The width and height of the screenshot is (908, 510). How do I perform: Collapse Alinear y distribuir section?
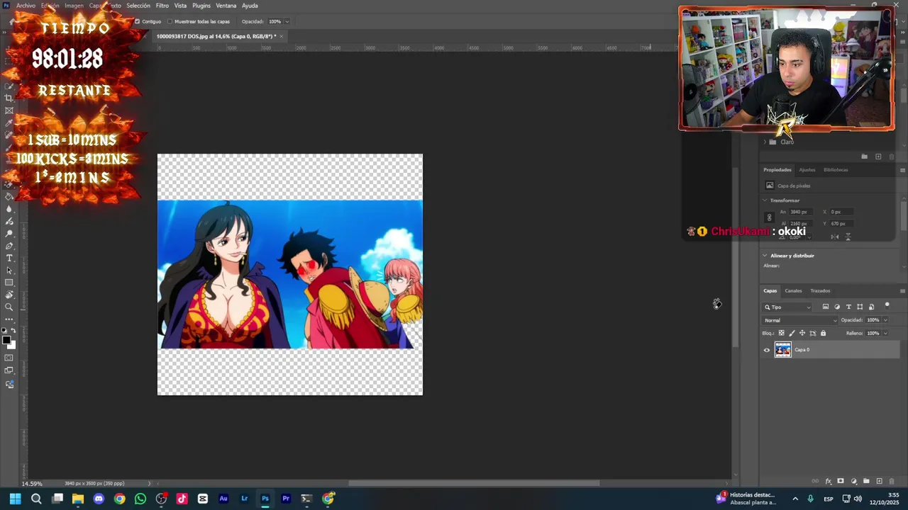point(765,256)
